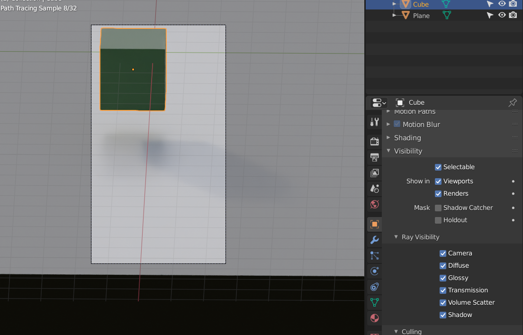Uncheck Show in Viewports
The height and width of the screenshot is (335, 523).
pos(438,181)
